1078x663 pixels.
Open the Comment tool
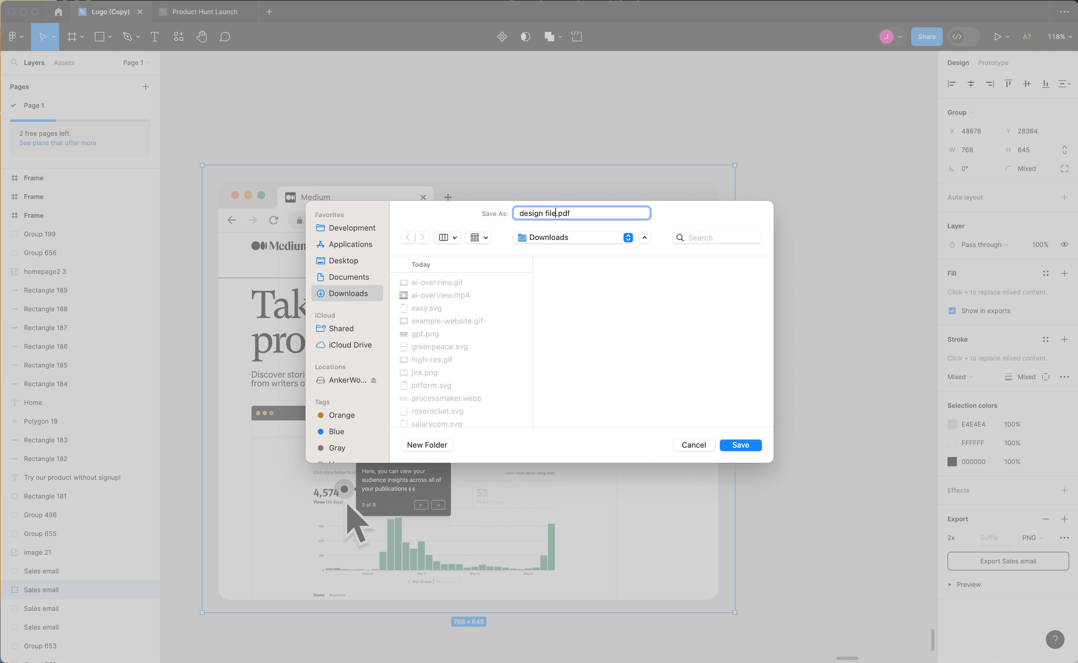[225, 36]
